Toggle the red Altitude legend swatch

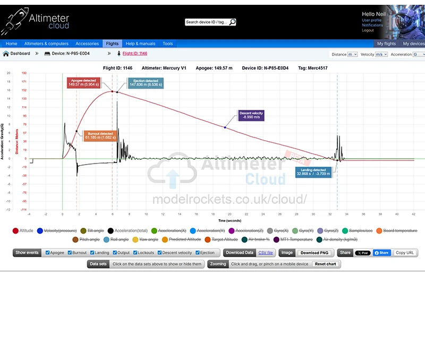tap(15, 231)
